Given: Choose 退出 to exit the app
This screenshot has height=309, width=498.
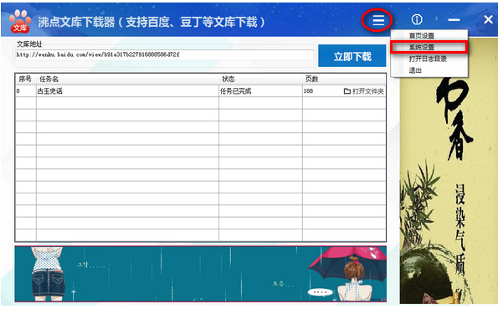Looking at the screenshot, I should 415,70.
